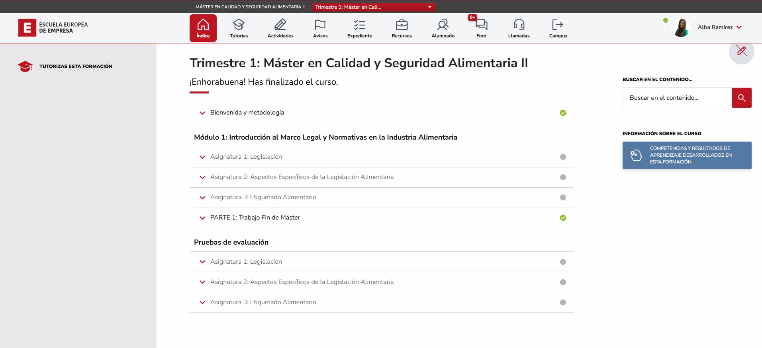Expand Asignatura 1: Legislación under Módulo 1

pyautogui.click(x=202, y=157)
